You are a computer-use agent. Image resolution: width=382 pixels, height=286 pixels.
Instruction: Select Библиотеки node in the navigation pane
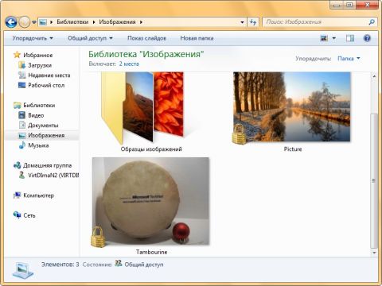(39, 105)
